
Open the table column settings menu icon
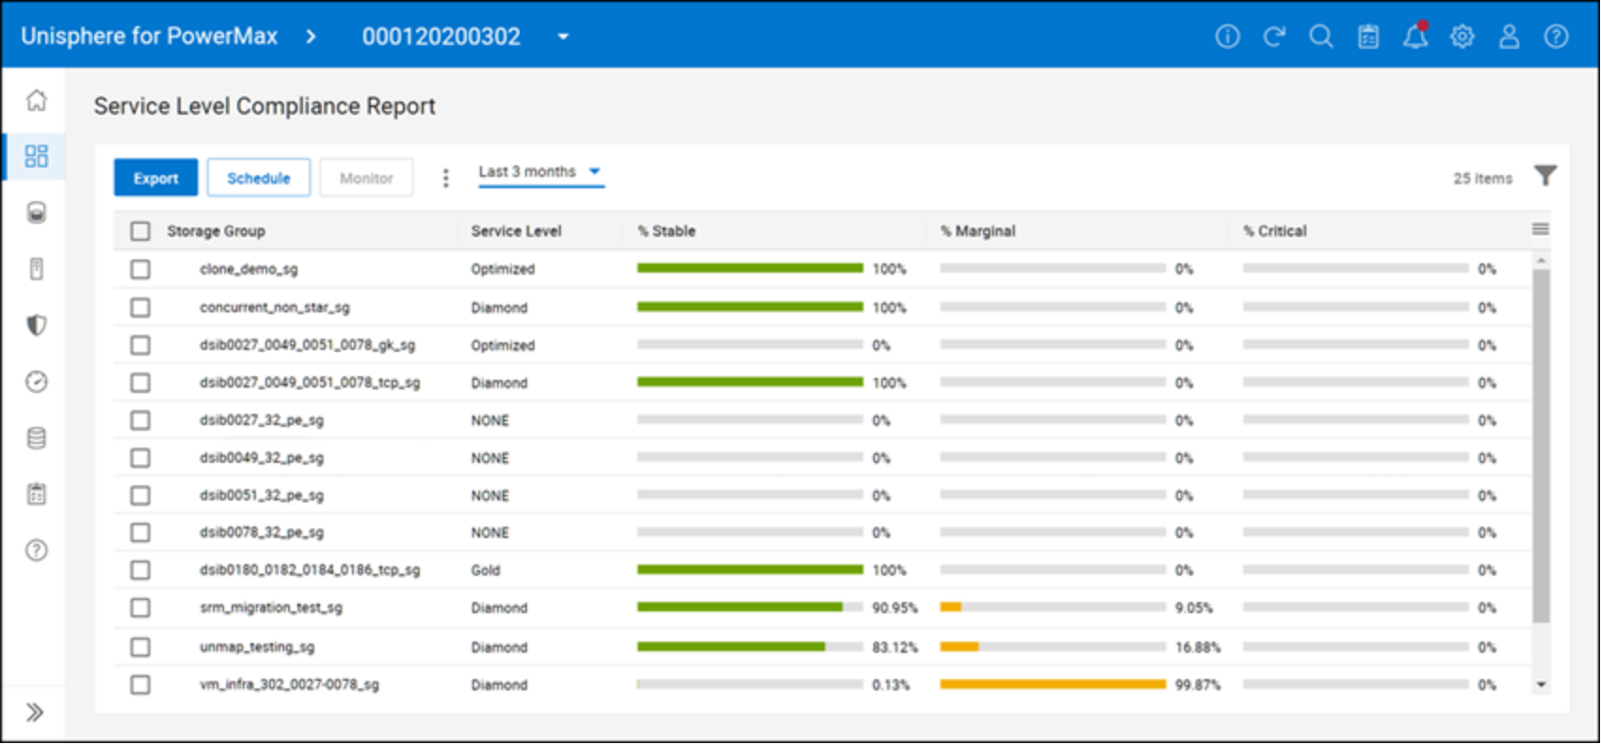point(1540,230)
